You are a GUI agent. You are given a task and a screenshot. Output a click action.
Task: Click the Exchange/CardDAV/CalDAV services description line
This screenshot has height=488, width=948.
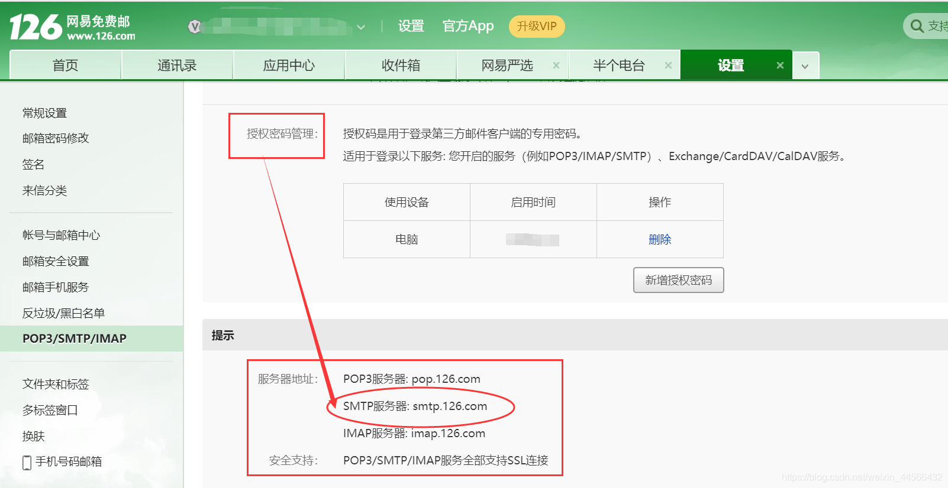595,156
